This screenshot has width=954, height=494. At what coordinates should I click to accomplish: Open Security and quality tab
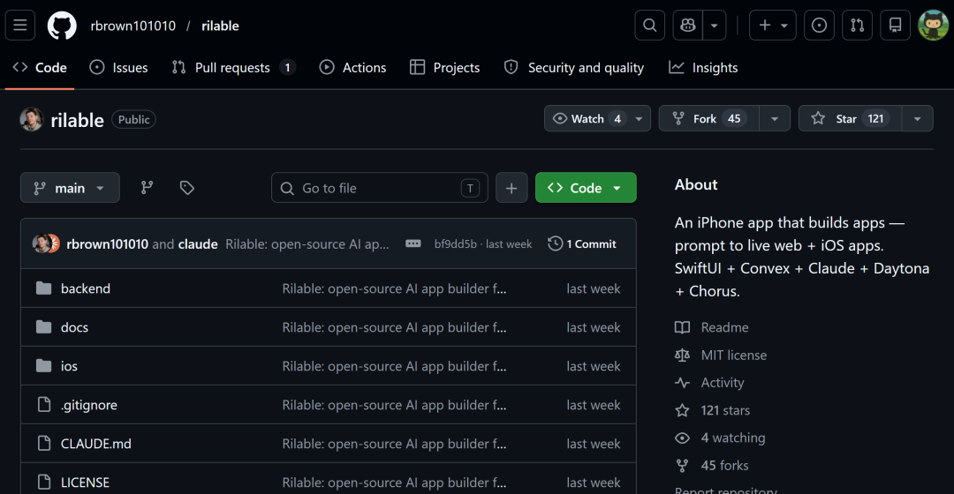(x=574, y=67)
